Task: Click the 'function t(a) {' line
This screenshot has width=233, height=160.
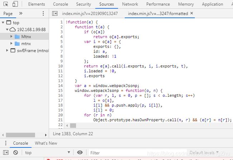Action: 92,27
